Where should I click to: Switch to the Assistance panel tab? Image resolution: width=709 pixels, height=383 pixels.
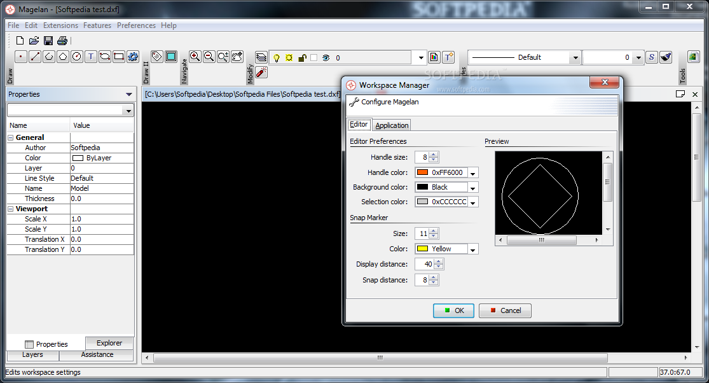[x=97, y=355]
